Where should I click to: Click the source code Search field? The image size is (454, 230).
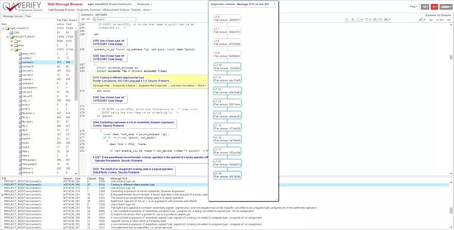tap(114, 19)
